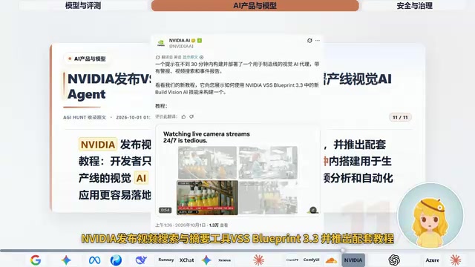
Task: Jump to the XChat segment in the bottom bar
Action: pyautogui.click(x=186, y=260)
